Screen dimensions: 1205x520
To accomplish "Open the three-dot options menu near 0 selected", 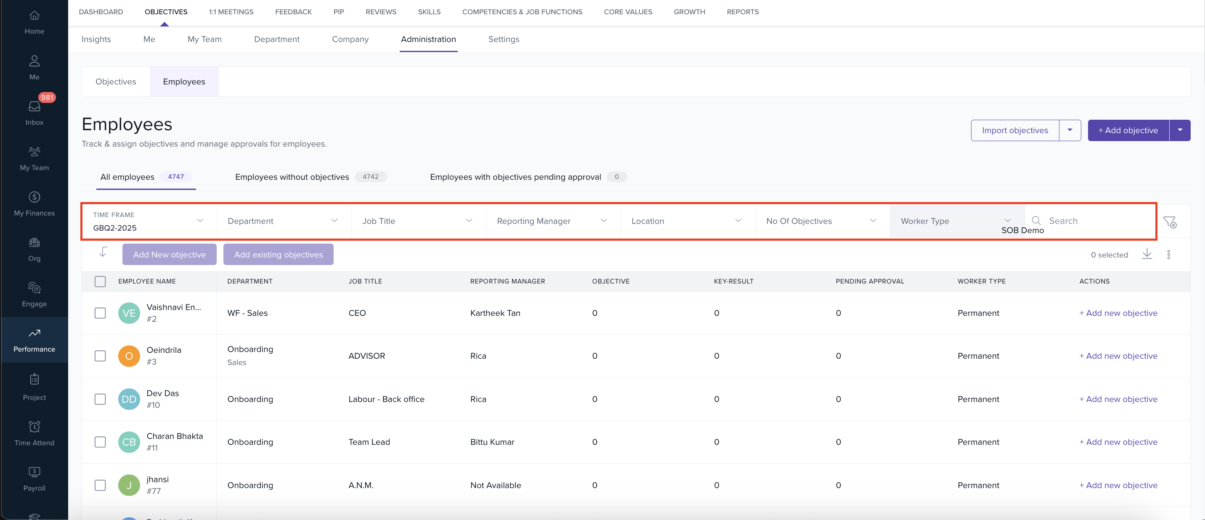I will click(1169, 254).
